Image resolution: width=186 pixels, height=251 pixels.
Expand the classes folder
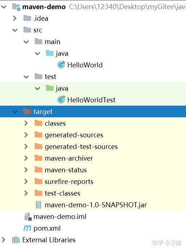coord(26,123)
